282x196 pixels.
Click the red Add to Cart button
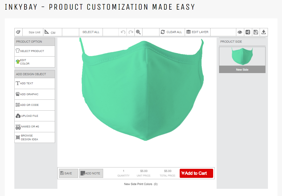pos(196,173)
